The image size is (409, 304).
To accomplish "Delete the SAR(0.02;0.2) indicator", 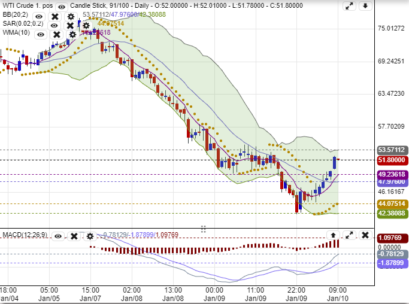I will pyautogui.click(x=70, y=25).
